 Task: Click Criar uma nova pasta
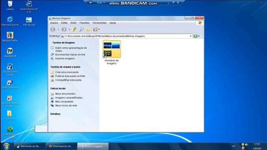pos(67,72)
